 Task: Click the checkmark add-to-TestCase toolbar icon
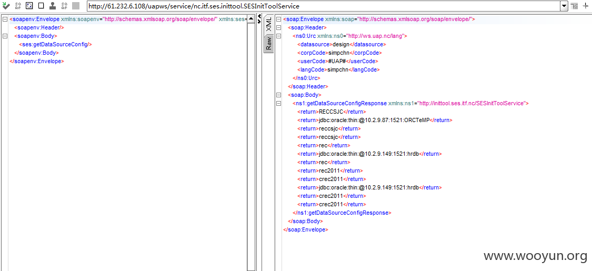(x=6, y=6)
